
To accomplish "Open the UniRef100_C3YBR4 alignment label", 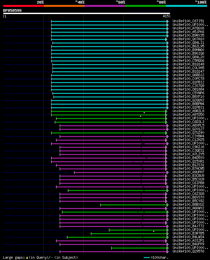I will (188, 136).
